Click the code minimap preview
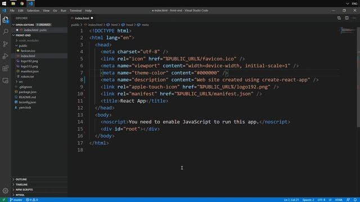The width and height of the screenshot is (360, 202). (x=348, y=30)
